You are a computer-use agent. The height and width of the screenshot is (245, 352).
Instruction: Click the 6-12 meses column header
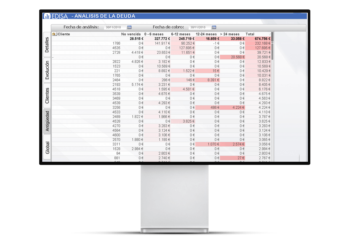(x=181, y=34)
